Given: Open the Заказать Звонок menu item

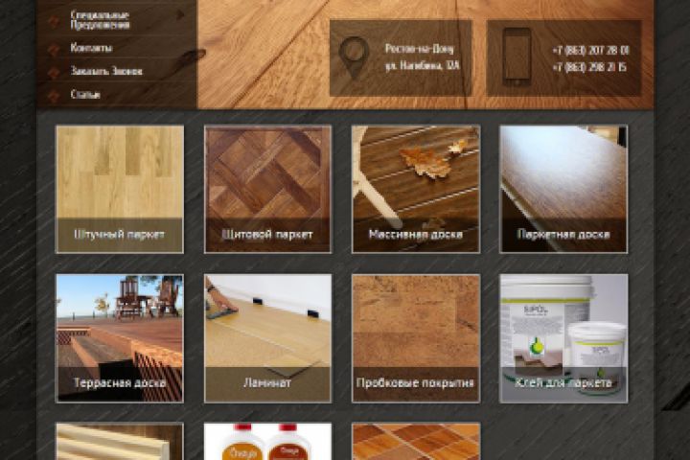Looking at the screenshot, I should point(106,71).
